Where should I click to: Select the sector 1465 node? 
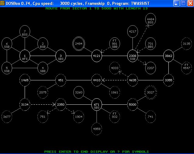click(25, 80)
